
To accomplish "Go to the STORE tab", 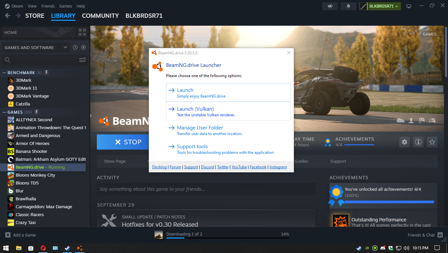I will pyautogui.click(x=35, y=15).
